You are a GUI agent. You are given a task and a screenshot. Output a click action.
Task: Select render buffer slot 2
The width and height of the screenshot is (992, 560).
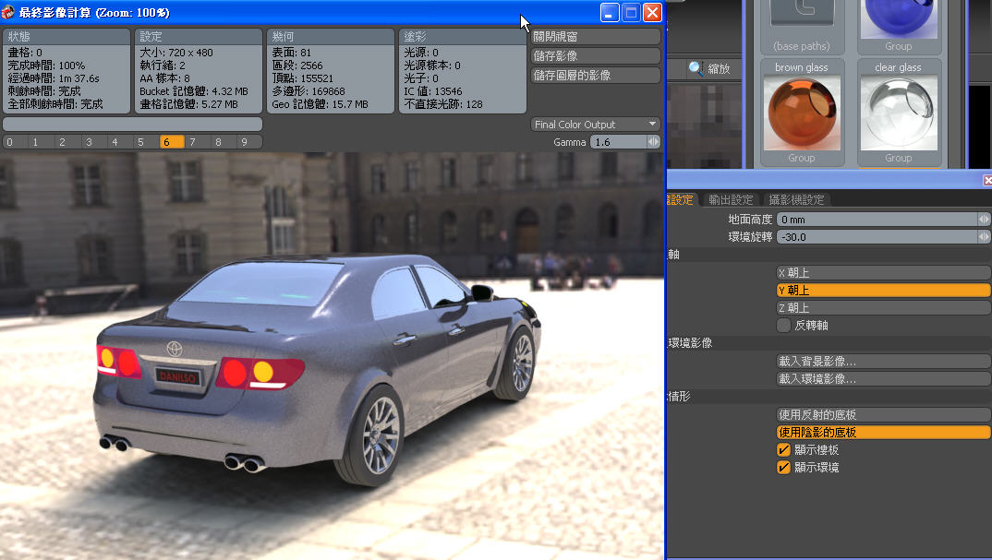[x=62, y=142]
